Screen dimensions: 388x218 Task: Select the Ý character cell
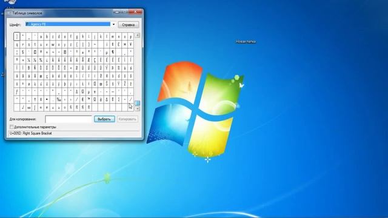coord(107,68)
